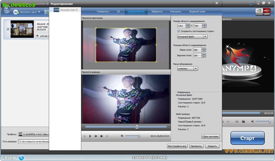Click the view magnifier icon at bottom left
The width and height of the screenshot is (275, 161).
coord(21,158)
